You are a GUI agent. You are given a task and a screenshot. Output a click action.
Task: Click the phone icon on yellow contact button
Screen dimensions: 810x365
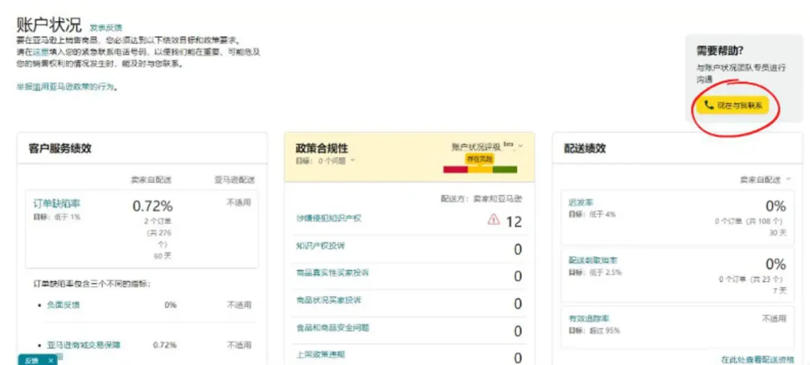(709, 106)
